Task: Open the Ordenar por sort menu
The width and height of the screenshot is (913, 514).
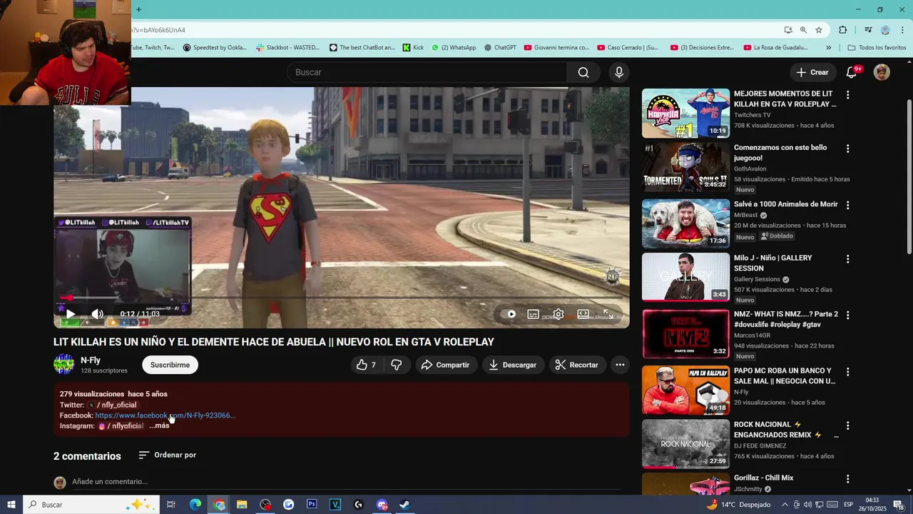Action: [x=168, y=455]
